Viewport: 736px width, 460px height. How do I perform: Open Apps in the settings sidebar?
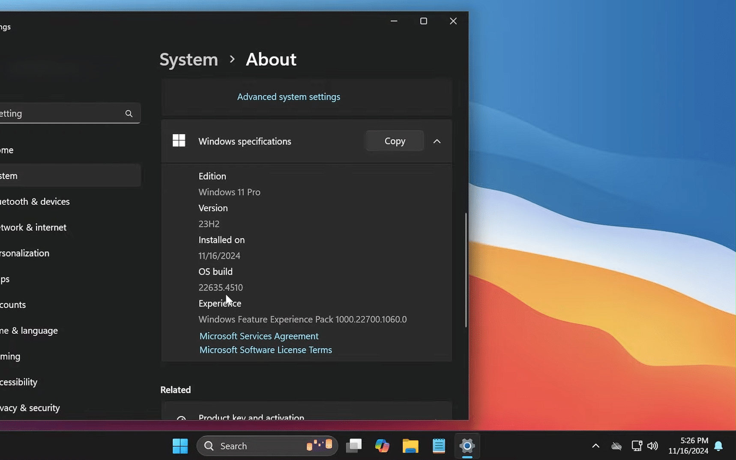point(70,279)
